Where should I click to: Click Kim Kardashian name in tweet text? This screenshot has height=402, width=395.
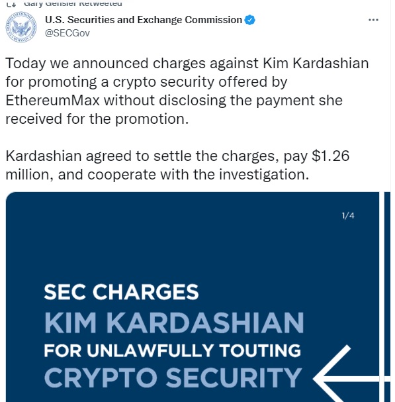tap(316, 63)
